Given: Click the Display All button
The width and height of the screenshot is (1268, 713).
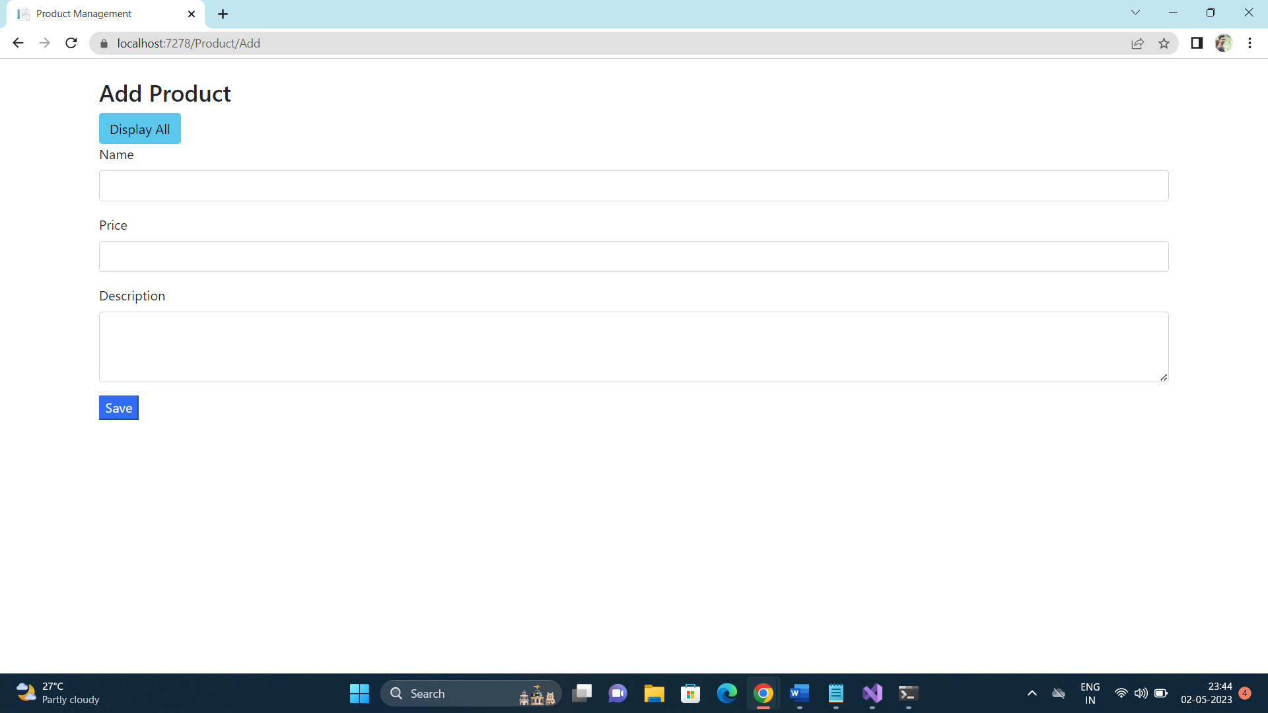Looking at the screenshot, I should (139, 128).
